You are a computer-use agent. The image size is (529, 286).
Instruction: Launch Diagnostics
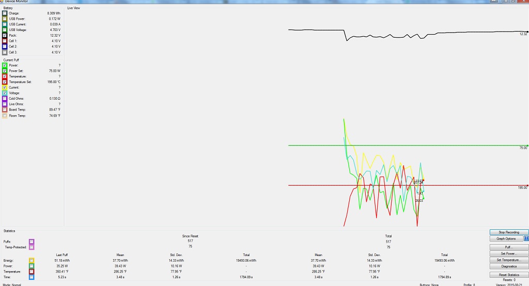(x=509, y=266)
